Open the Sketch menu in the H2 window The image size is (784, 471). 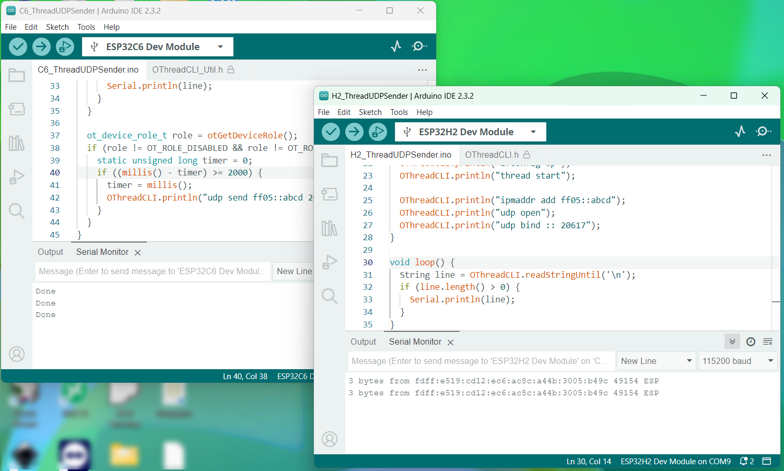(x=370, y=112)
